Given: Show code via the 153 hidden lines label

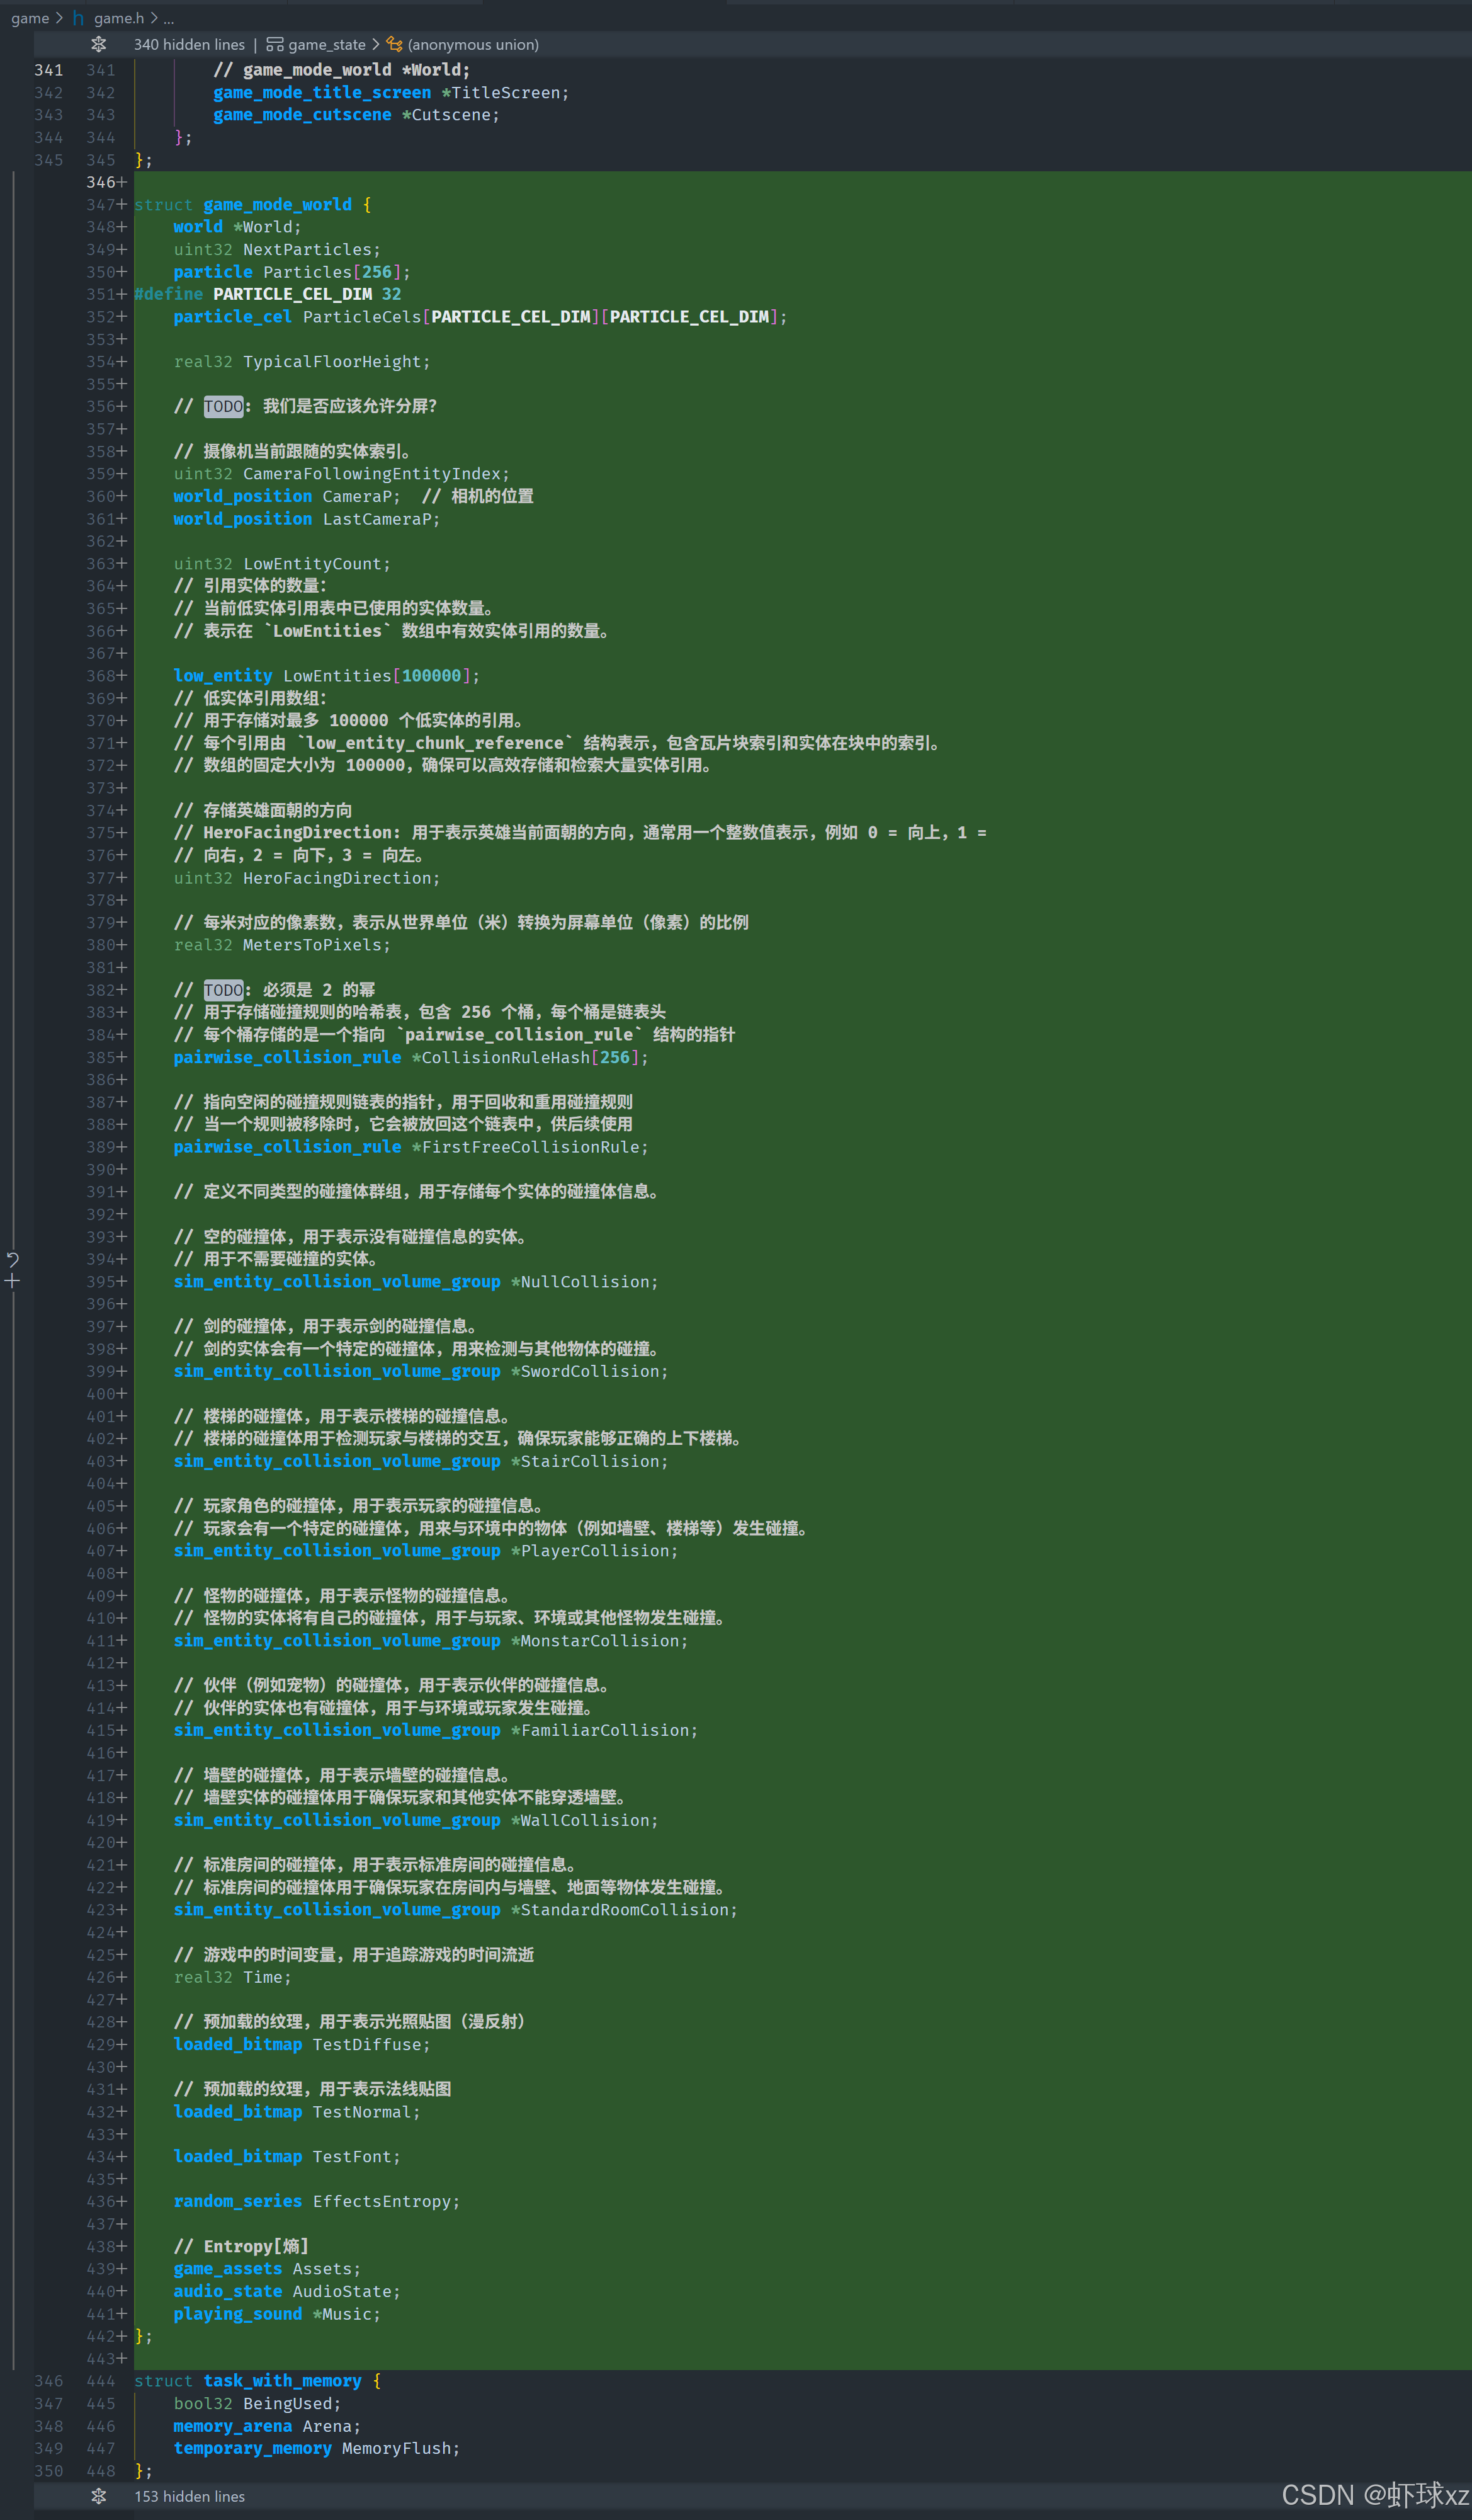Looking at the screenshot, I should 189,2496.
